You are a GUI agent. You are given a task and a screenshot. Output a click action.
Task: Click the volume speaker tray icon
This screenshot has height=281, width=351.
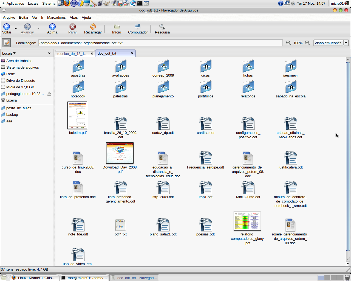pos(293,3)
